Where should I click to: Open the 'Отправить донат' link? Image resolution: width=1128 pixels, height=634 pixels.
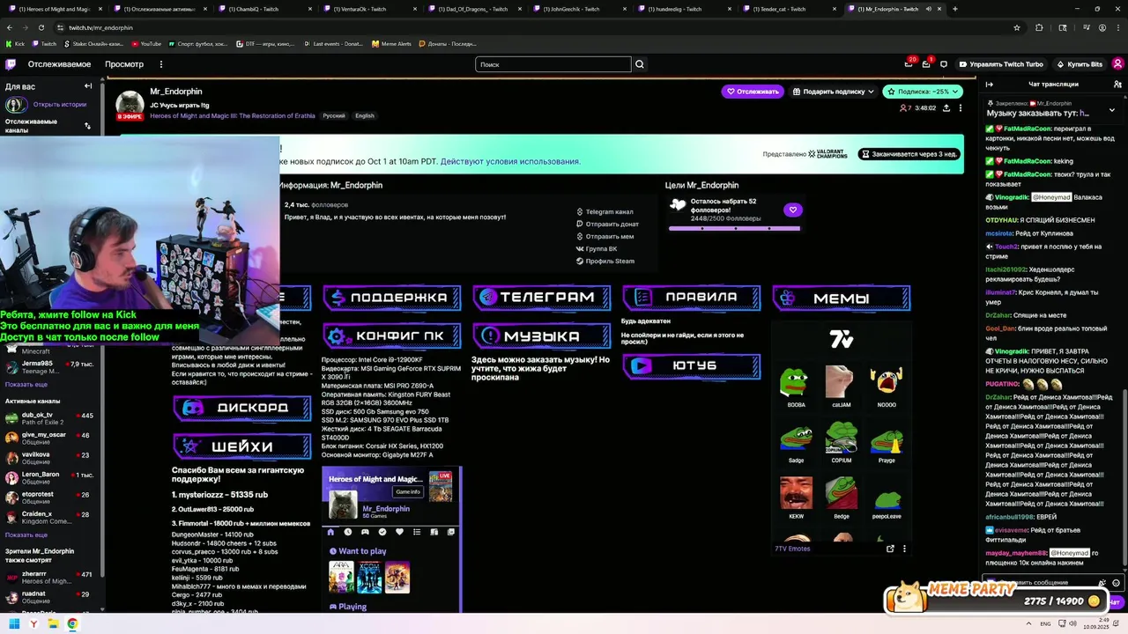[x=607, y=224]
